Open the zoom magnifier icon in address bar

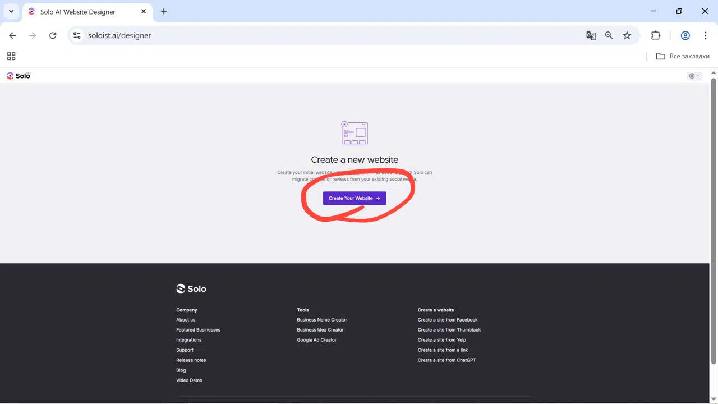coord(609,35)
